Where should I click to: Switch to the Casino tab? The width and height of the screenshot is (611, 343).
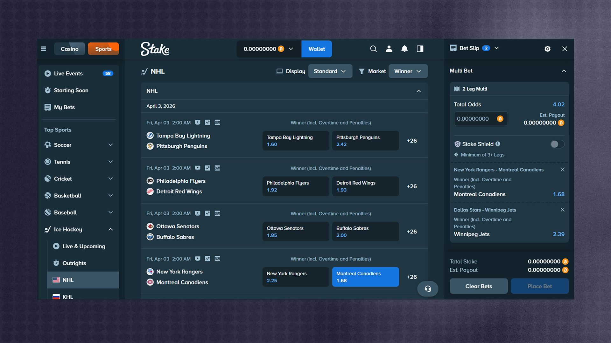[69, 49]
